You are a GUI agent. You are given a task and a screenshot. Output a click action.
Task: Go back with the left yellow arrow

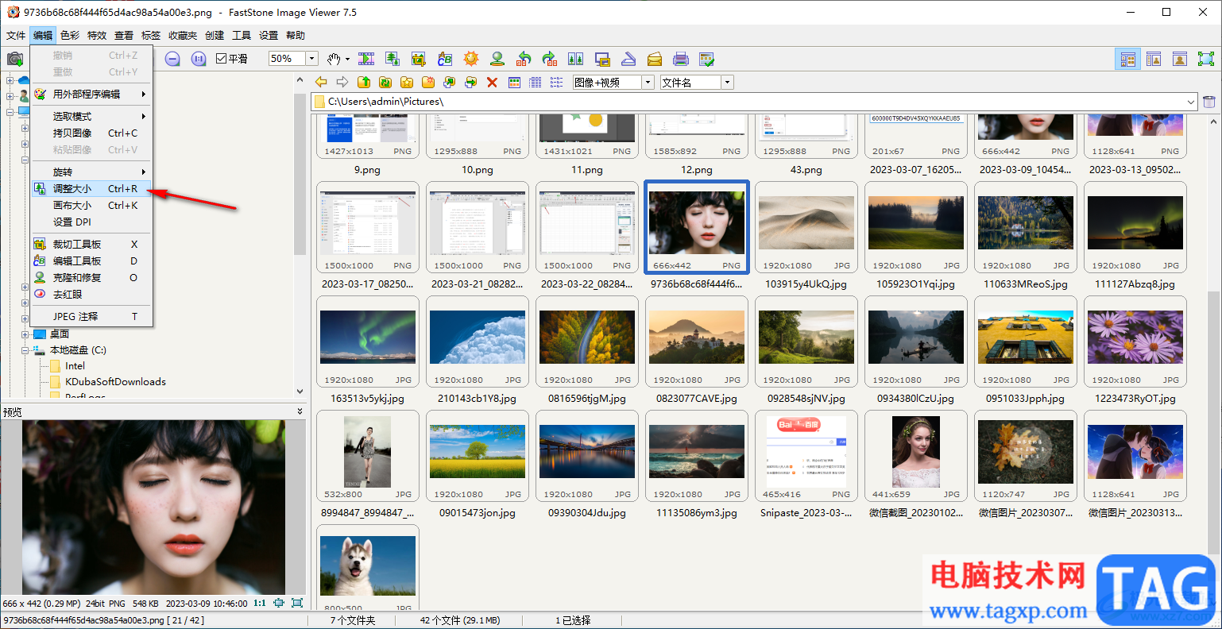tap(321, 82)
